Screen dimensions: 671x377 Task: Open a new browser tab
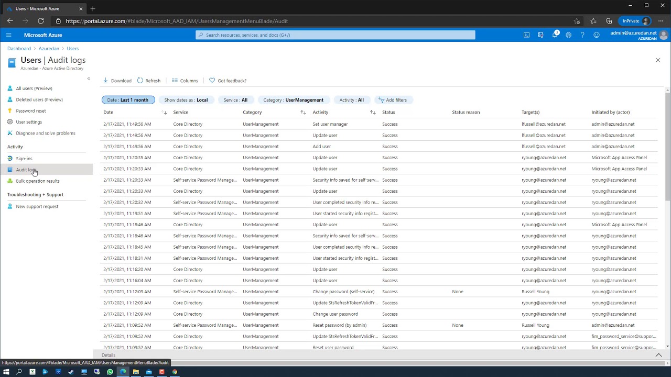point(93,8)
